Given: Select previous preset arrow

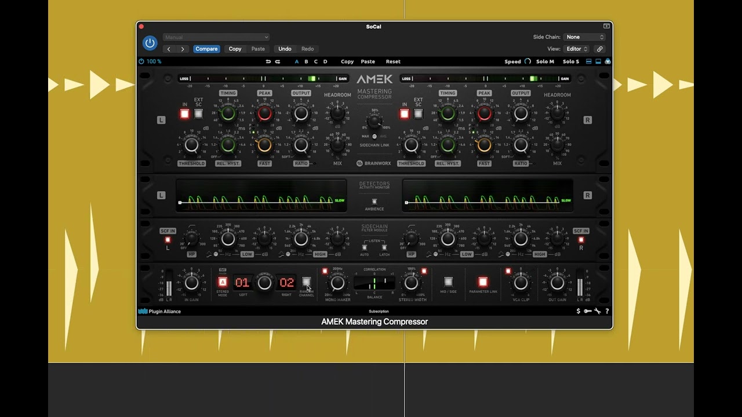Looking at the screenshot, I should click(169, 49).
